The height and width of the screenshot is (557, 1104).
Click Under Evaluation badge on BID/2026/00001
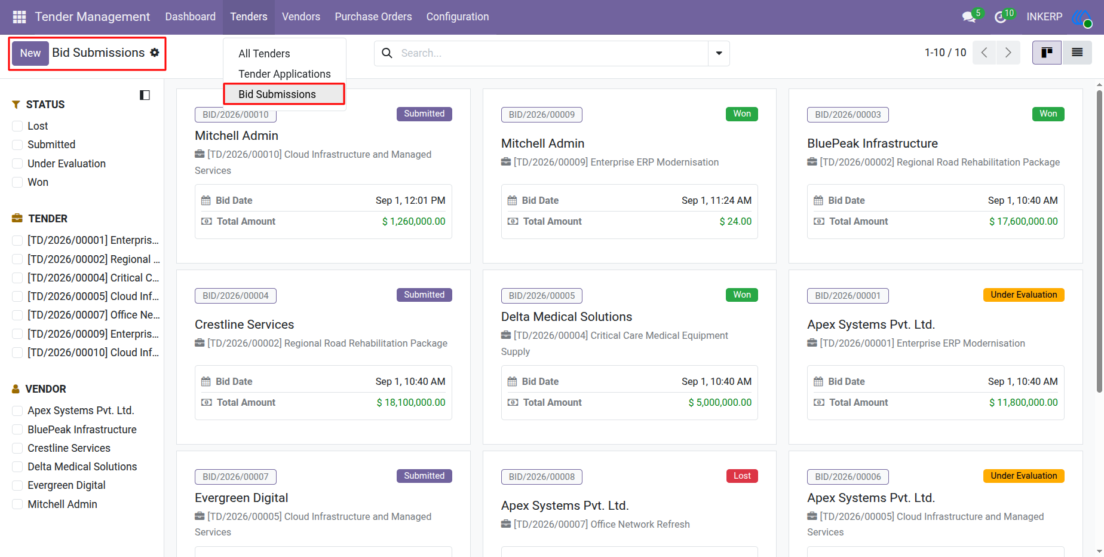(x=1024, y=295)
